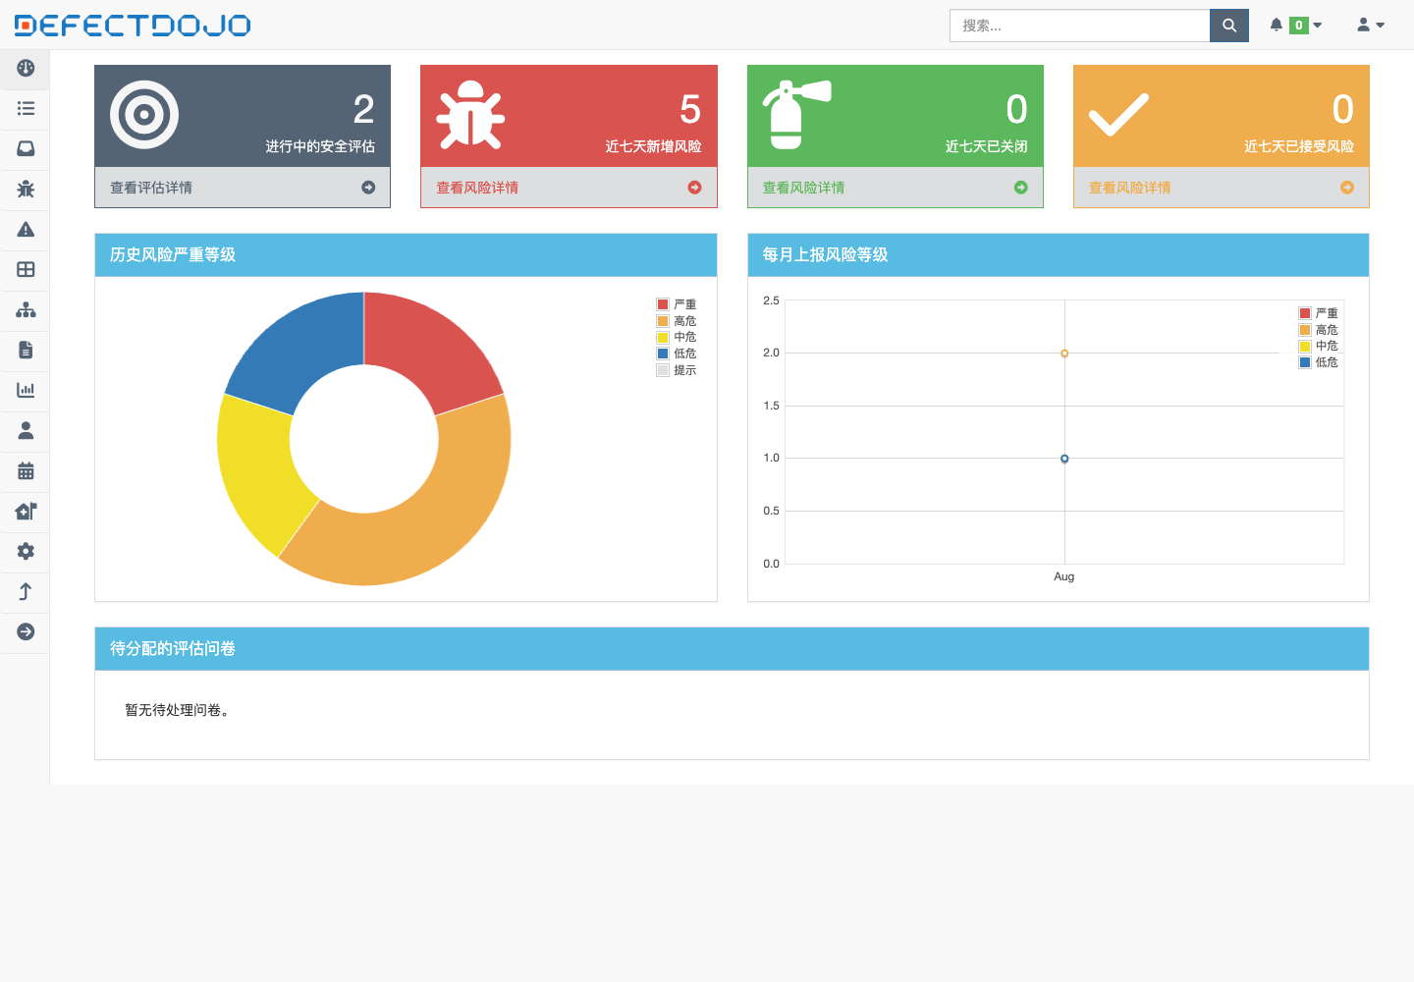1414x982 pixels.
Task: Toggle 中危 legend in monthly chart
Action: (1319, 346)
